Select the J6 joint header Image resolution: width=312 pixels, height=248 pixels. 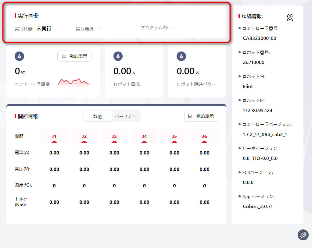coord(204,136)
